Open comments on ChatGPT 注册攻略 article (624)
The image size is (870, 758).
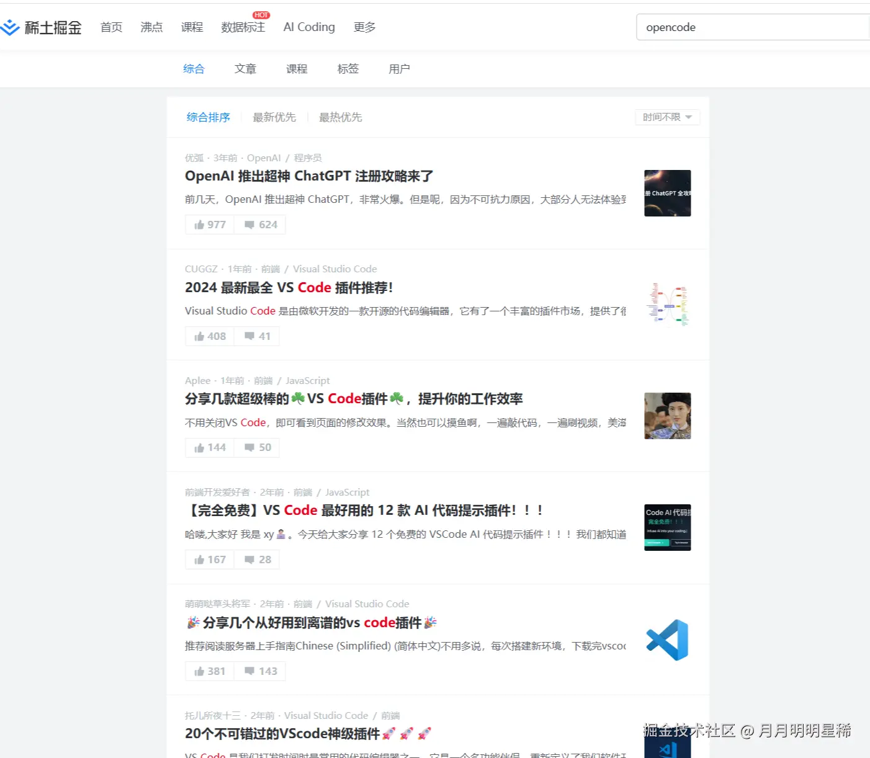pos(260,225)
